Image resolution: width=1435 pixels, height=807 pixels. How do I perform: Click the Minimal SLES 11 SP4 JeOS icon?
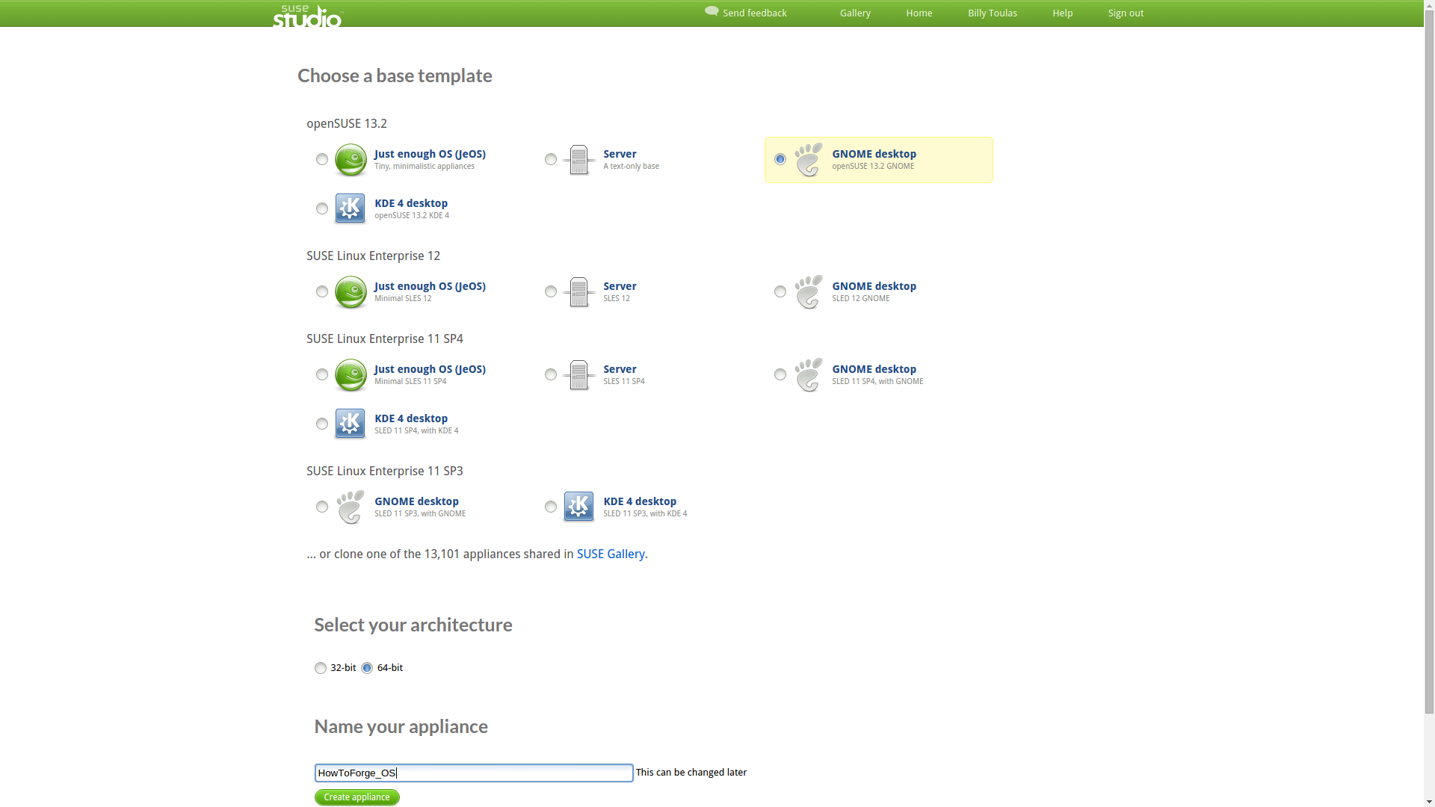pyautogui.click(x=351, y=375)
